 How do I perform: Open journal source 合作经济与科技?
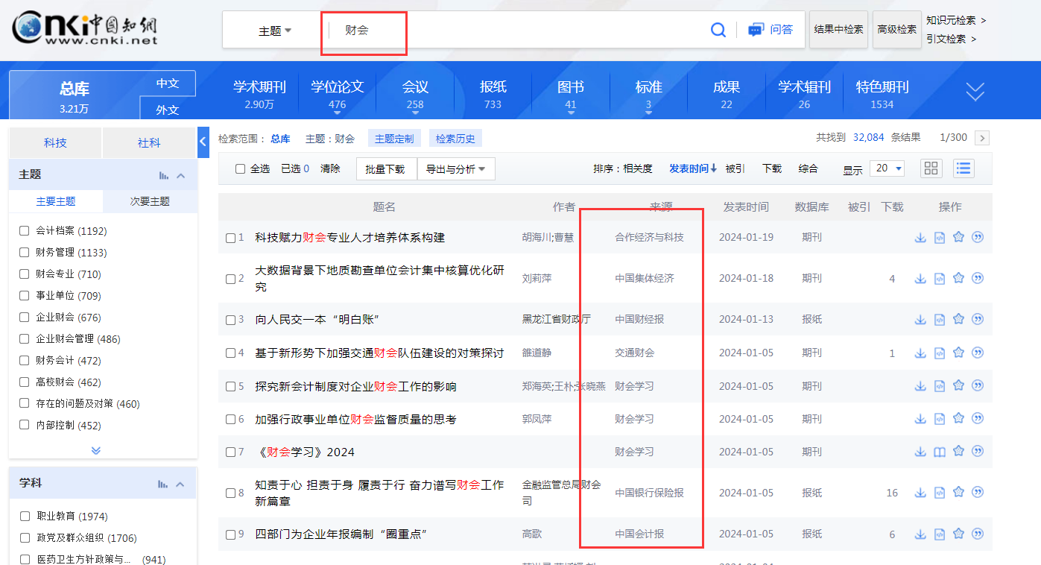(649, 237)
